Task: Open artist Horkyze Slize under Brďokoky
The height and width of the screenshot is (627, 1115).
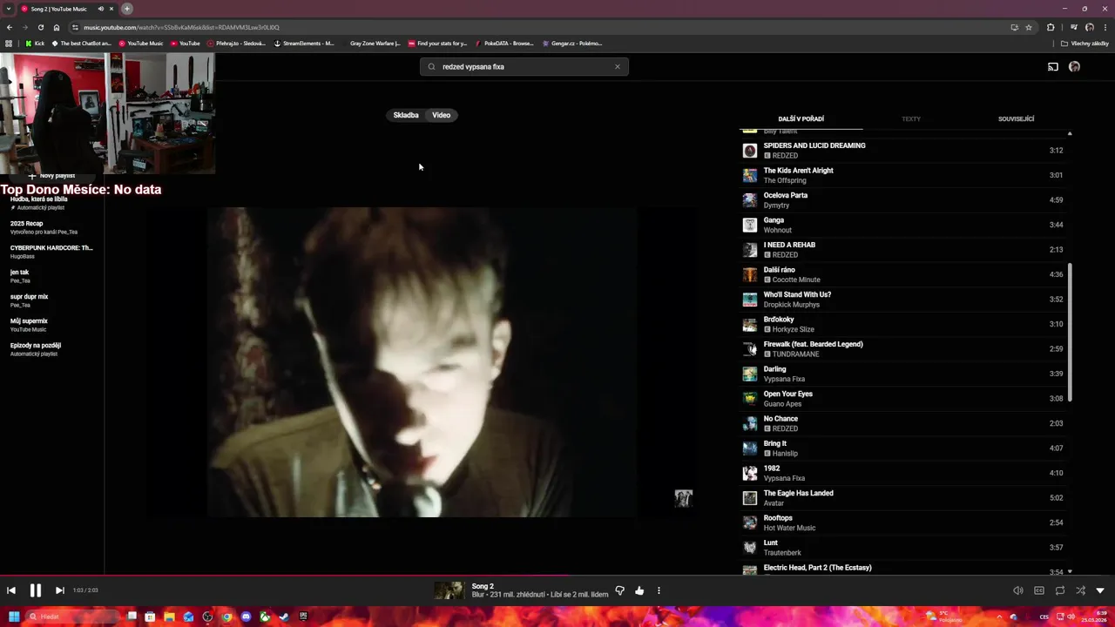Action: 793,329
